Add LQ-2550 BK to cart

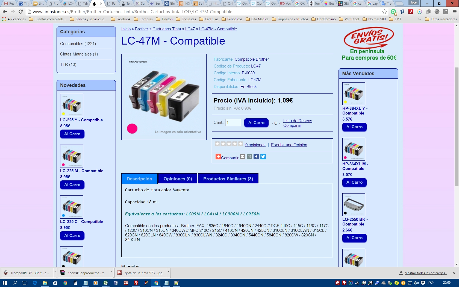354,238
